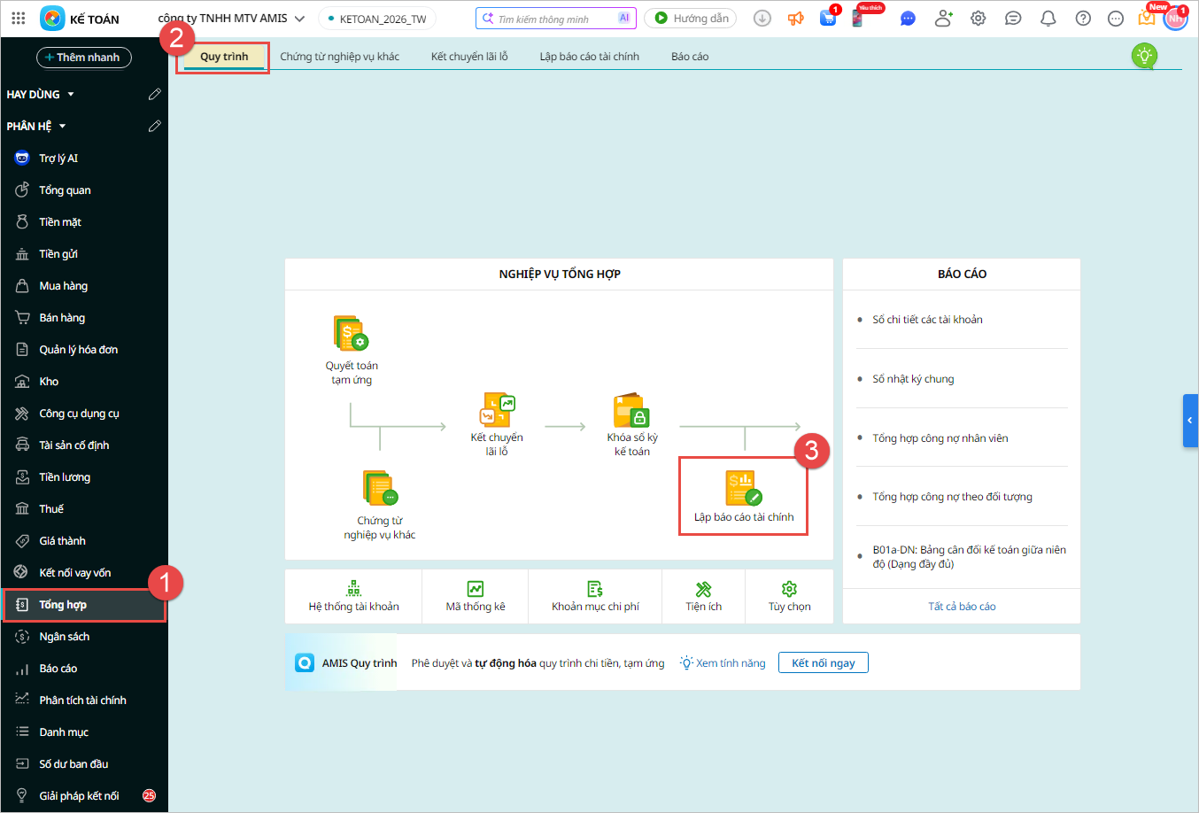Open the Tất cả báo cáo link
The width and height of the screenshot is (1199, 813).
tap(962, 607)
